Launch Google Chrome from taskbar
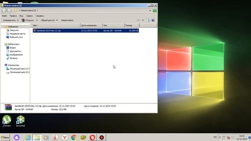 (74, 137)
